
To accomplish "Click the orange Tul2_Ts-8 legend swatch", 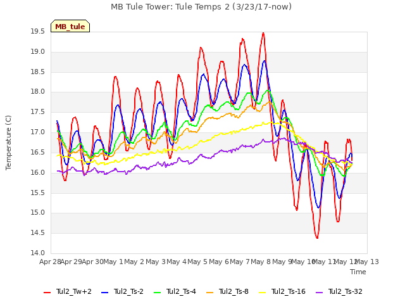I will [x=210, y=293].
